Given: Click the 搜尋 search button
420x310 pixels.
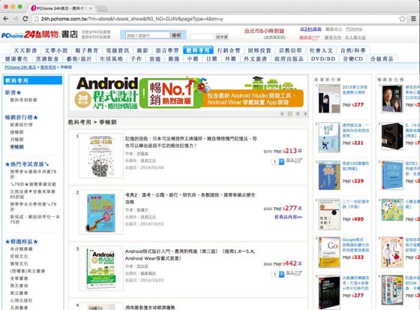Looking at the screenshot, I should point(176,35).
